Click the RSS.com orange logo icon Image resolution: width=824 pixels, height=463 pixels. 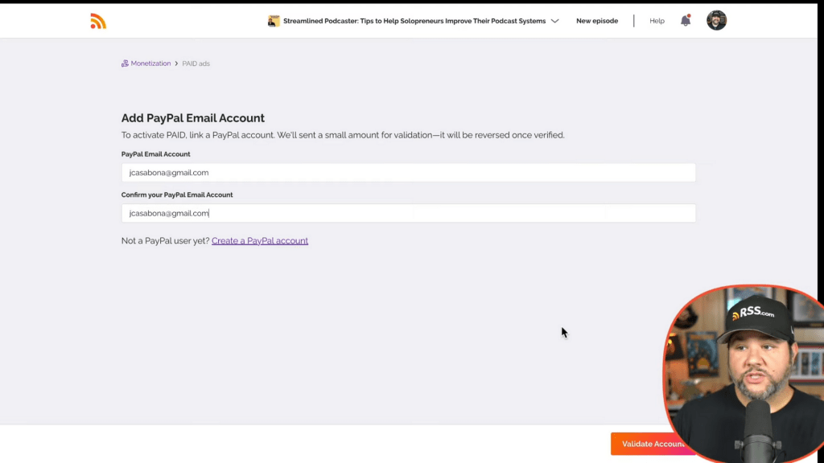point(98,22)
